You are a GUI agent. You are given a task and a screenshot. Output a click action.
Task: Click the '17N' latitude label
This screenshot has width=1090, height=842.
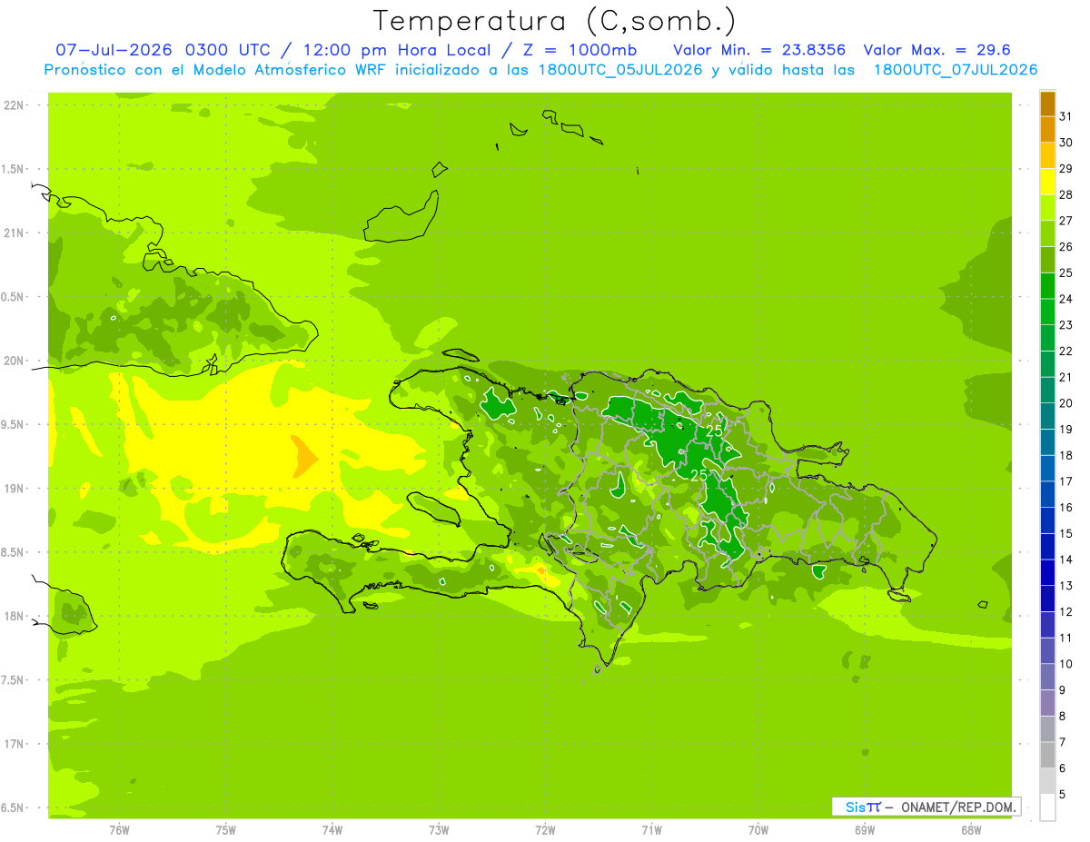coord(15,744)
